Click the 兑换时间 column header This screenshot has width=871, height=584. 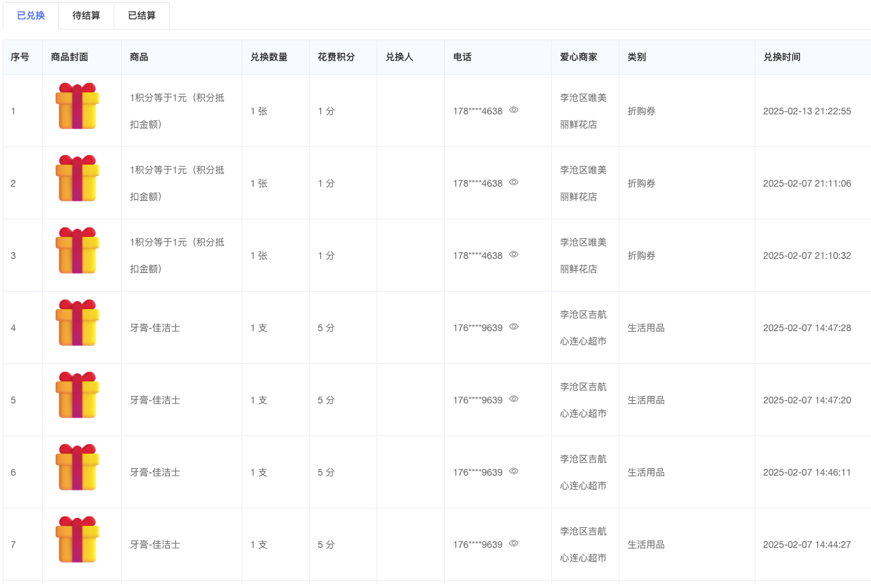coord(781,58)
